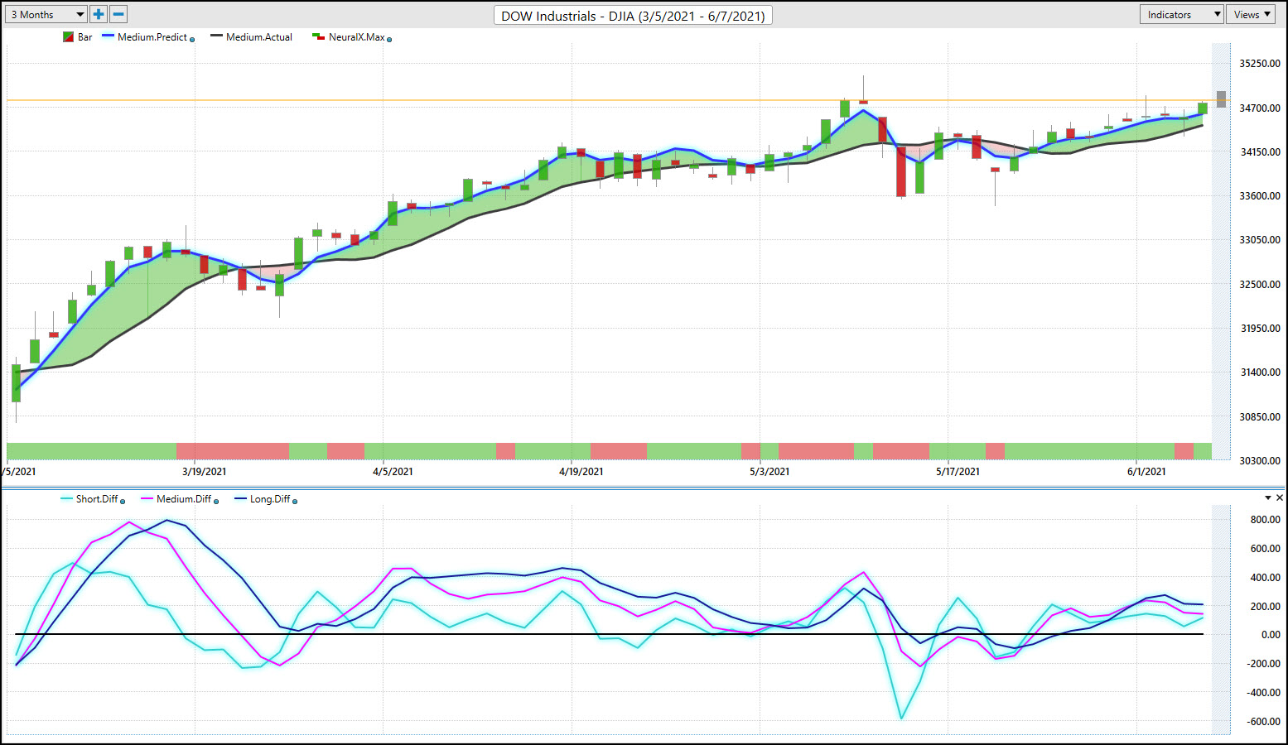The height and width of the screenshot is (745, 1288).
Task: Click the 6/1/2021 date label
Action: point(1146,472)
